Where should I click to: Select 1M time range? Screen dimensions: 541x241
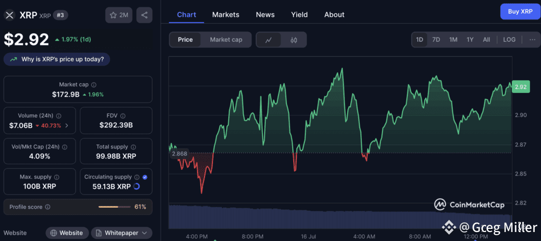tap(453, 40)
